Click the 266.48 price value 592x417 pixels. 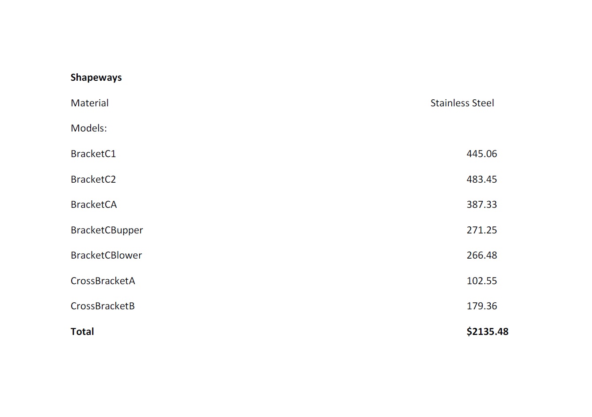pos(481,255)
